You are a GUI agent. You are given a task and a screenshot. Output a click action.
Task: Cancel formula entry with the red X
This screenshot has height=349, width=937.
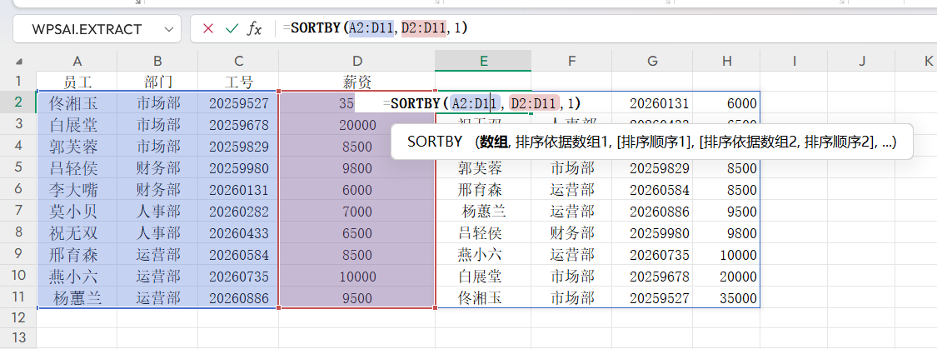208,28
